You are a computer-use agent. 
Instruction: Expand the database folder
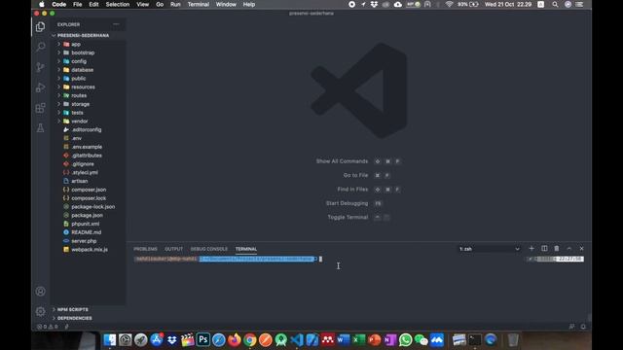tap(82, 70)
